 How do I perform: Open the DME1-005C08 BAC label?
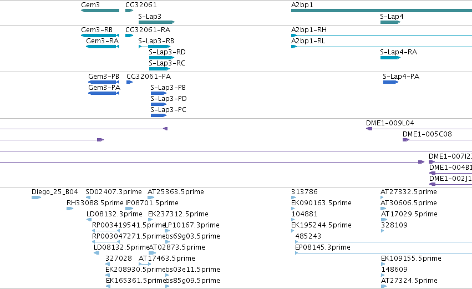click(427, 134)
